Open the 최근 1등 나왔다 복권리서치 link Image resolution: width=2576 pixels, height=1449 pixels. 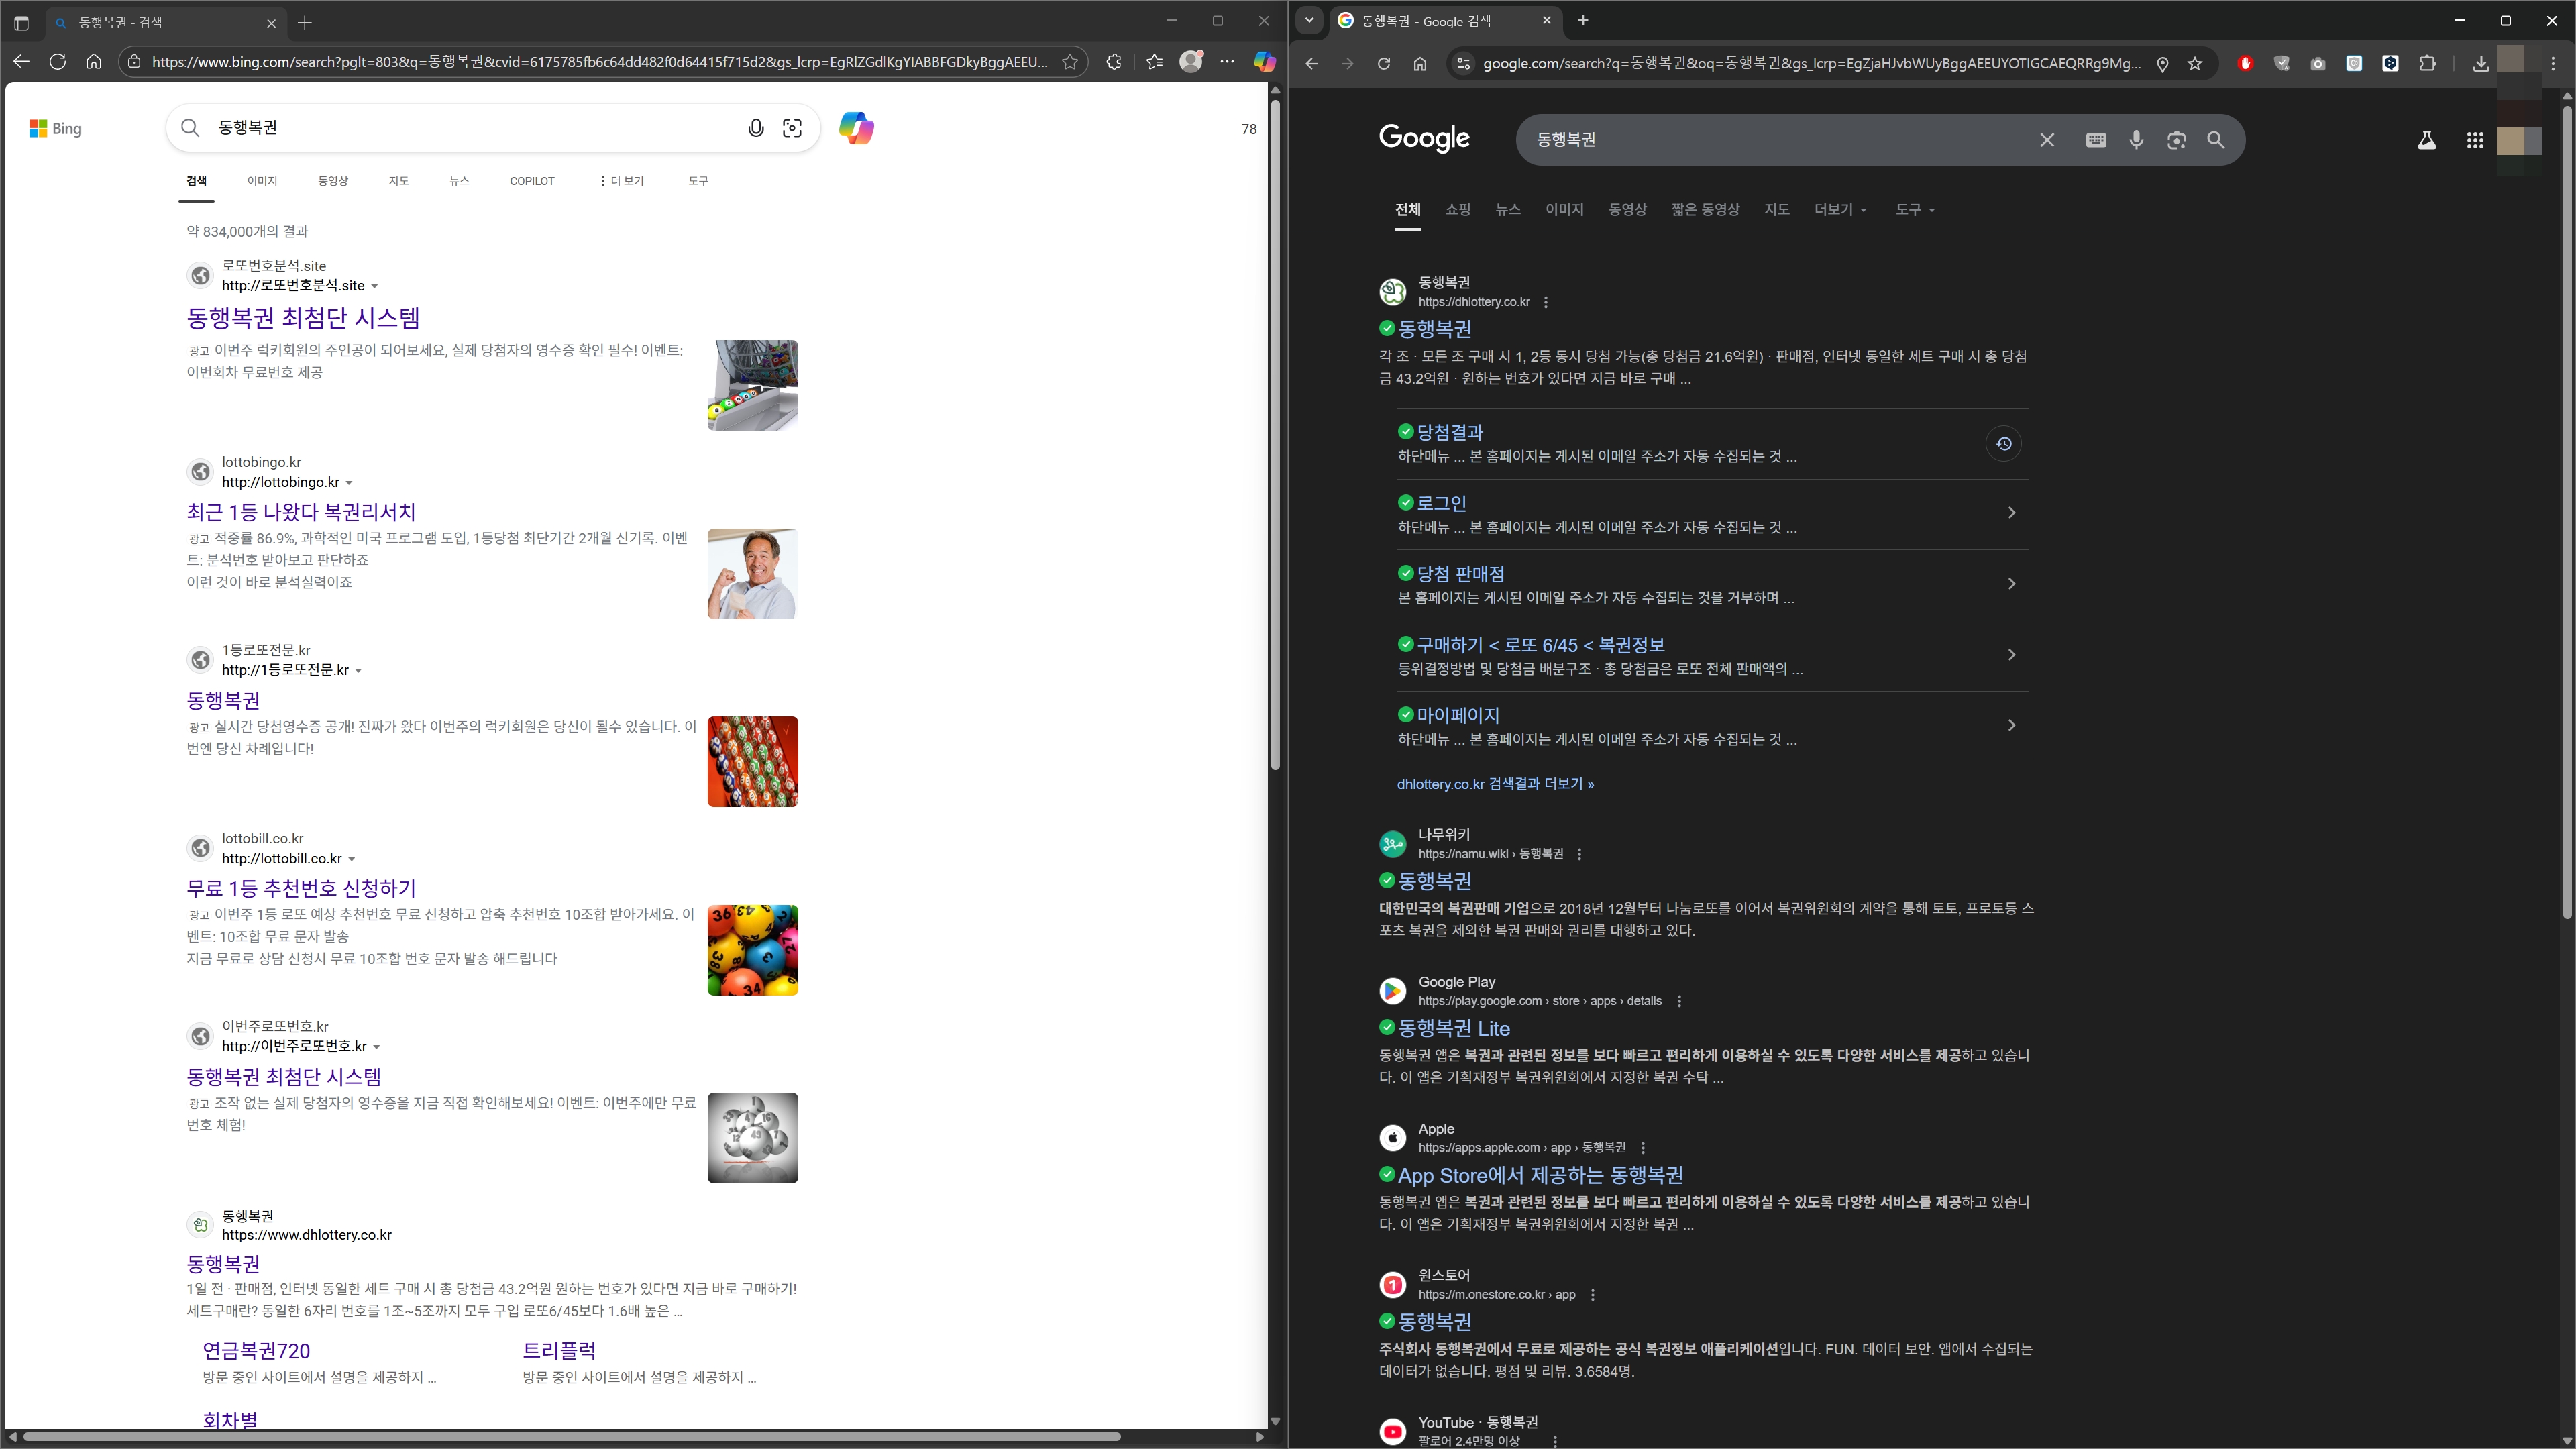coord(301,512)
